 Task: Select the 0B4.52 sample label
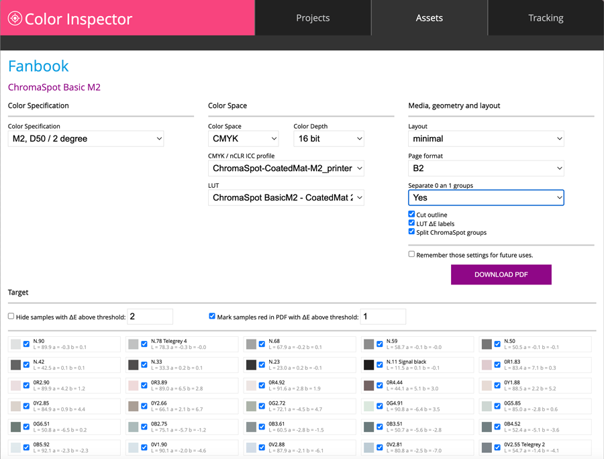pos(512,424)
